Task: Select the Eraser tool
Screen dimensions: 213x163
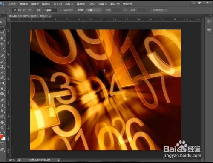Action: click(x=2, y=77)
